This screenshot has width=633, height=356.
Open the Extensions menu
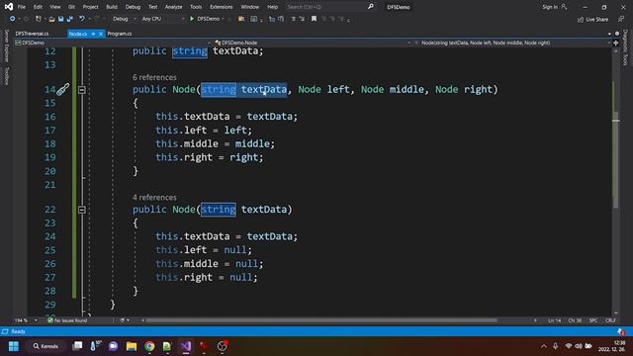coord(222,7)
